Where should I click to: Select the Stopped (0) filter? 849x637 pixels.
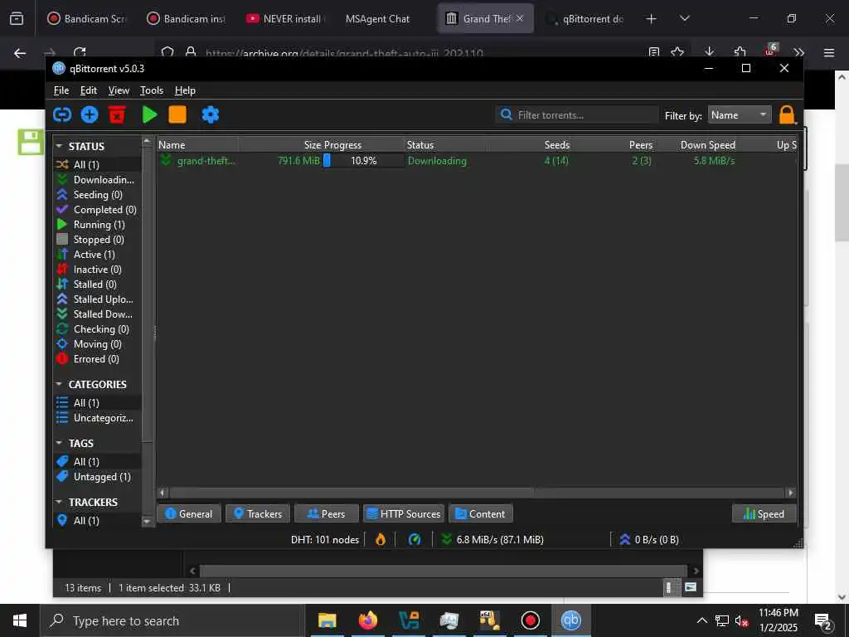pos(98,240)
